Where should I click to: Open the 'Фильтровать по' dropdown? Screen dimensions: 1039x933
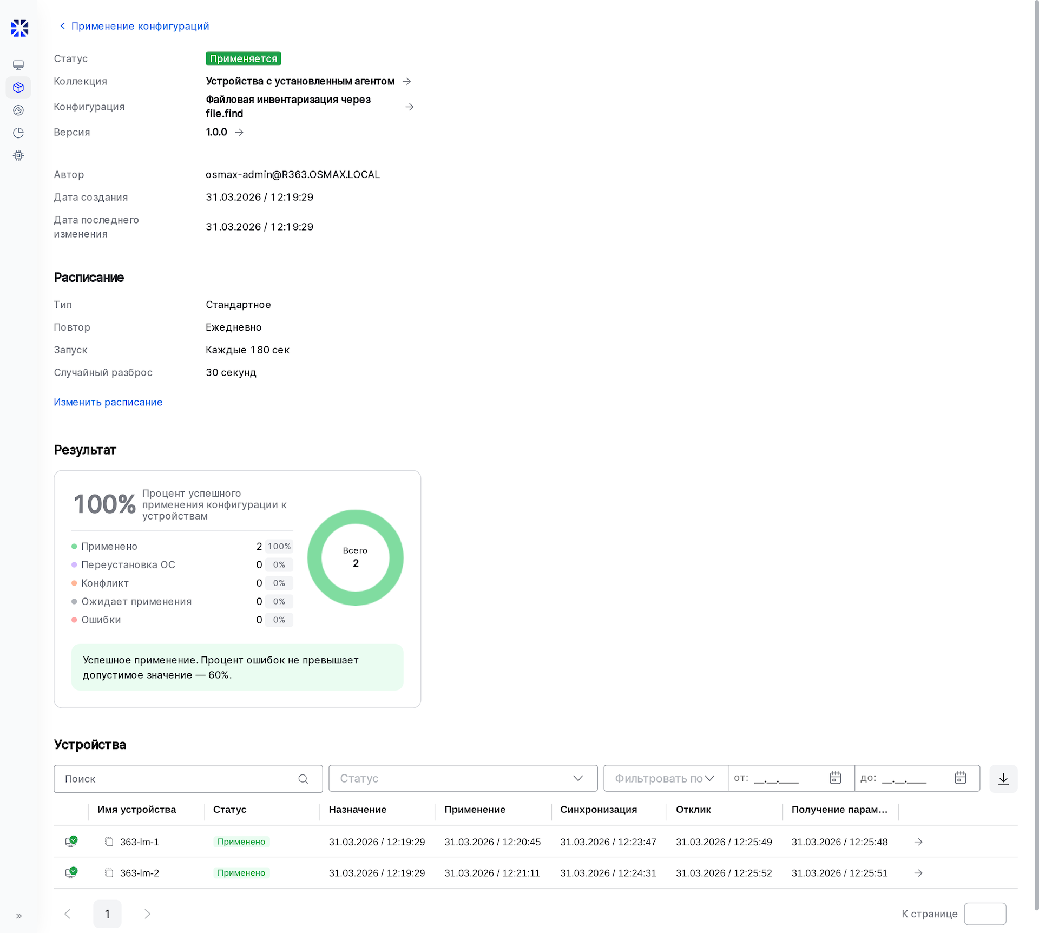(666, 778)
